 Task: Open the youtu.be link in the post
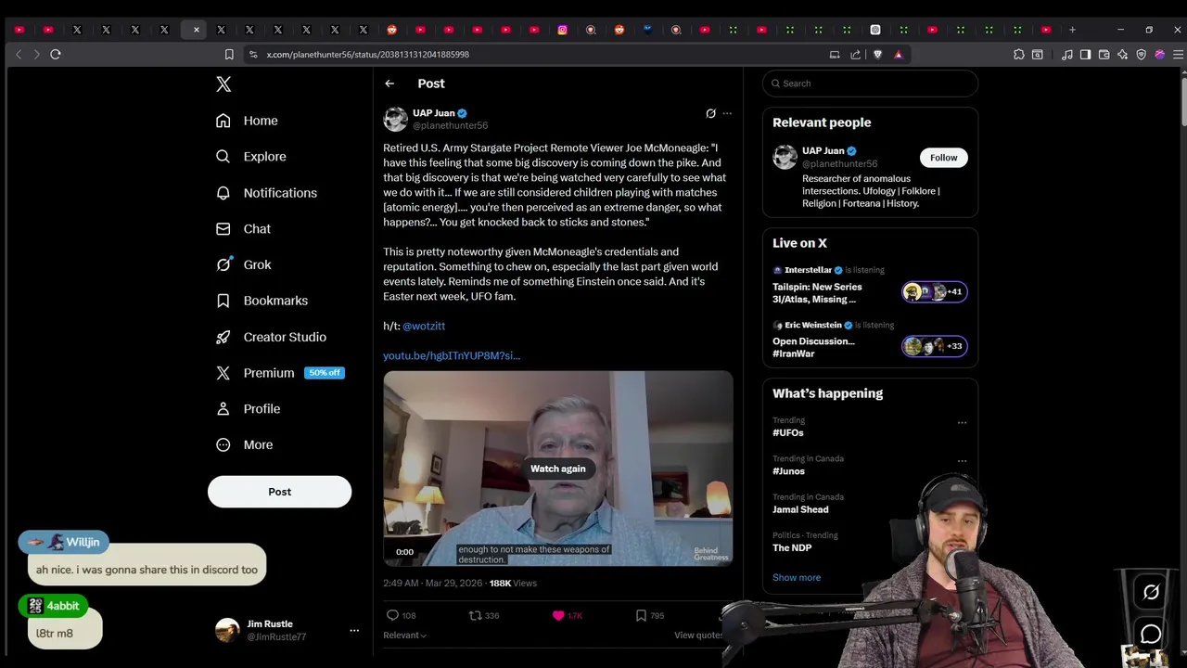(452, 355)
